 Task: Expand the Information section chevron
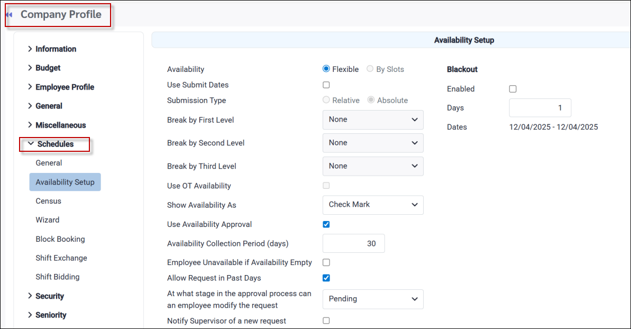click(x=30, y=49)
